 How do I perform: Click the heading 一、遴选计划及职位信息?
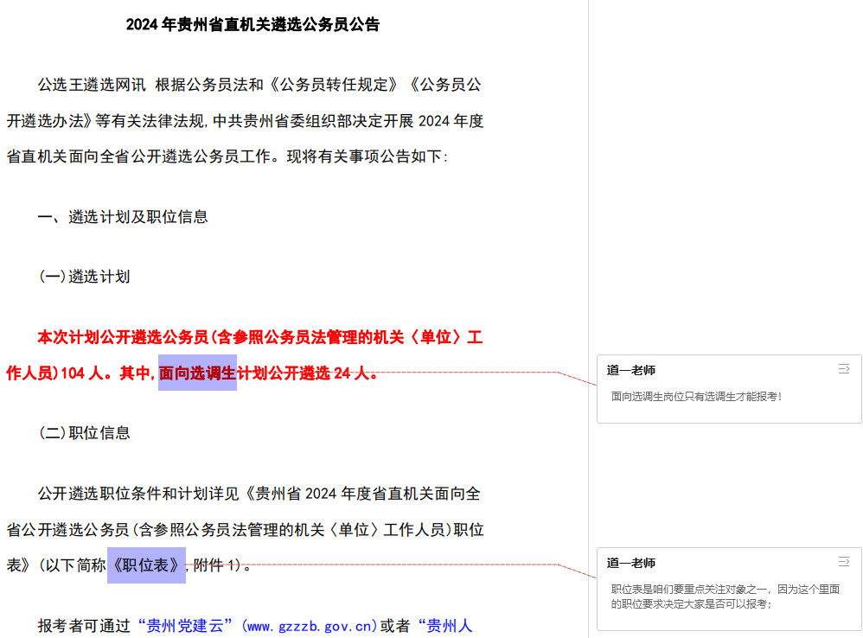123,217
